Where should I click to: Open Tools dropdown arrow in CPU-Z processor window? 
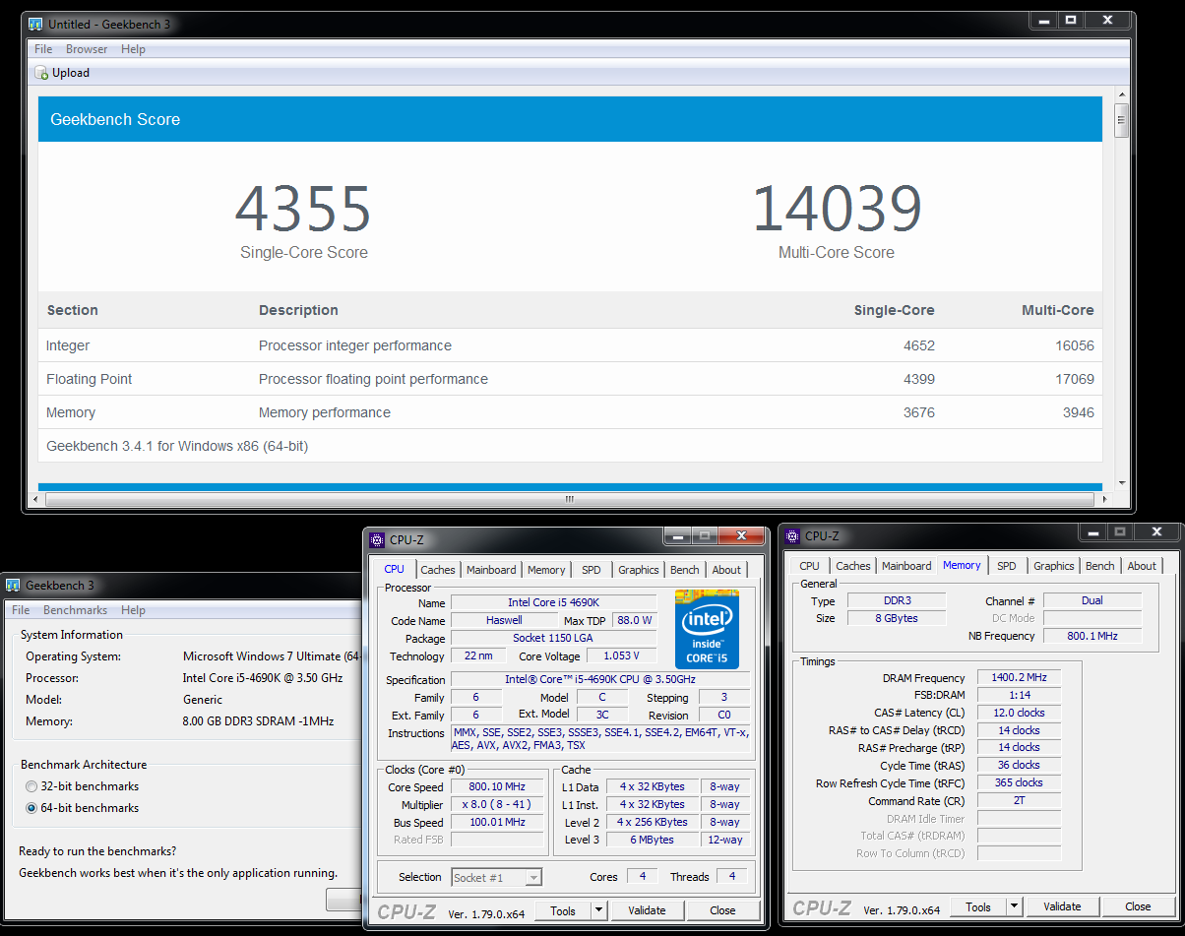tap(599, 910)
